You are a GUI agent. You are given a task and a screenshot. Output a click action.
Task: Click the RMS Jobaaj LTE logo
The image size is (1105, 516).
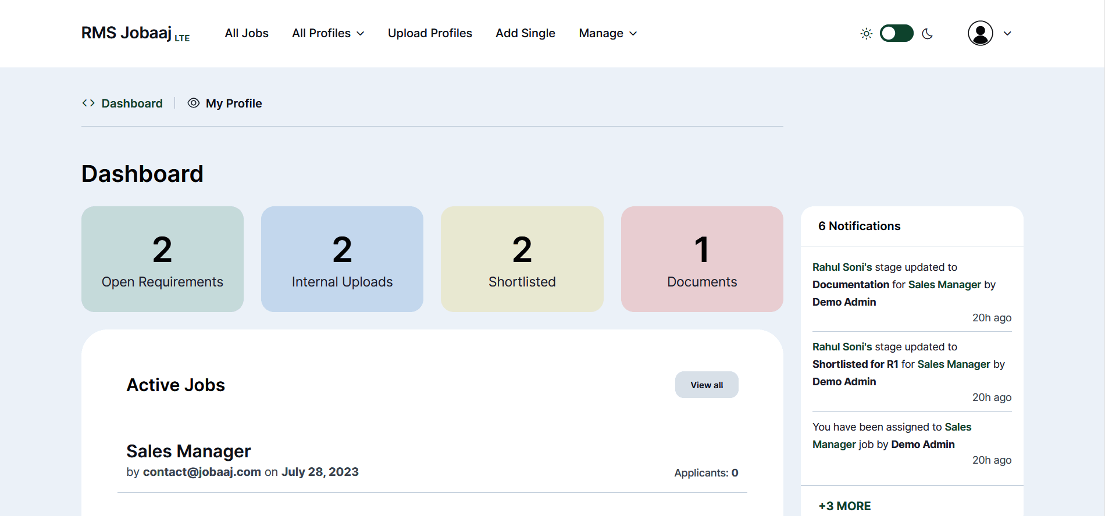[x=136, y=33]
